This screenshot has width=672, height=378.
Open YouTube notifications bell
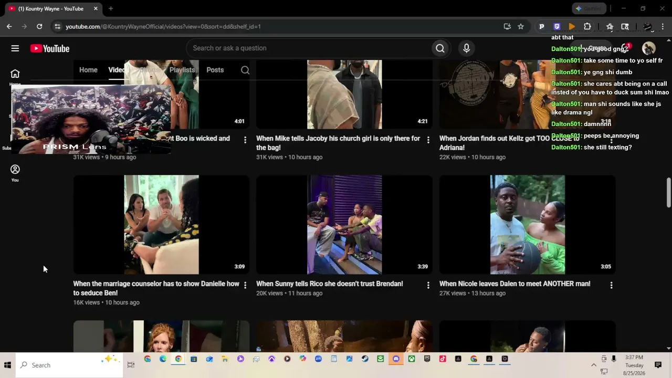tap(625, 48)
